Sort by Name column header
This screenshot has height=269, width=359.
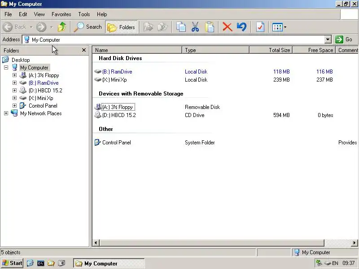coord(137,50)
